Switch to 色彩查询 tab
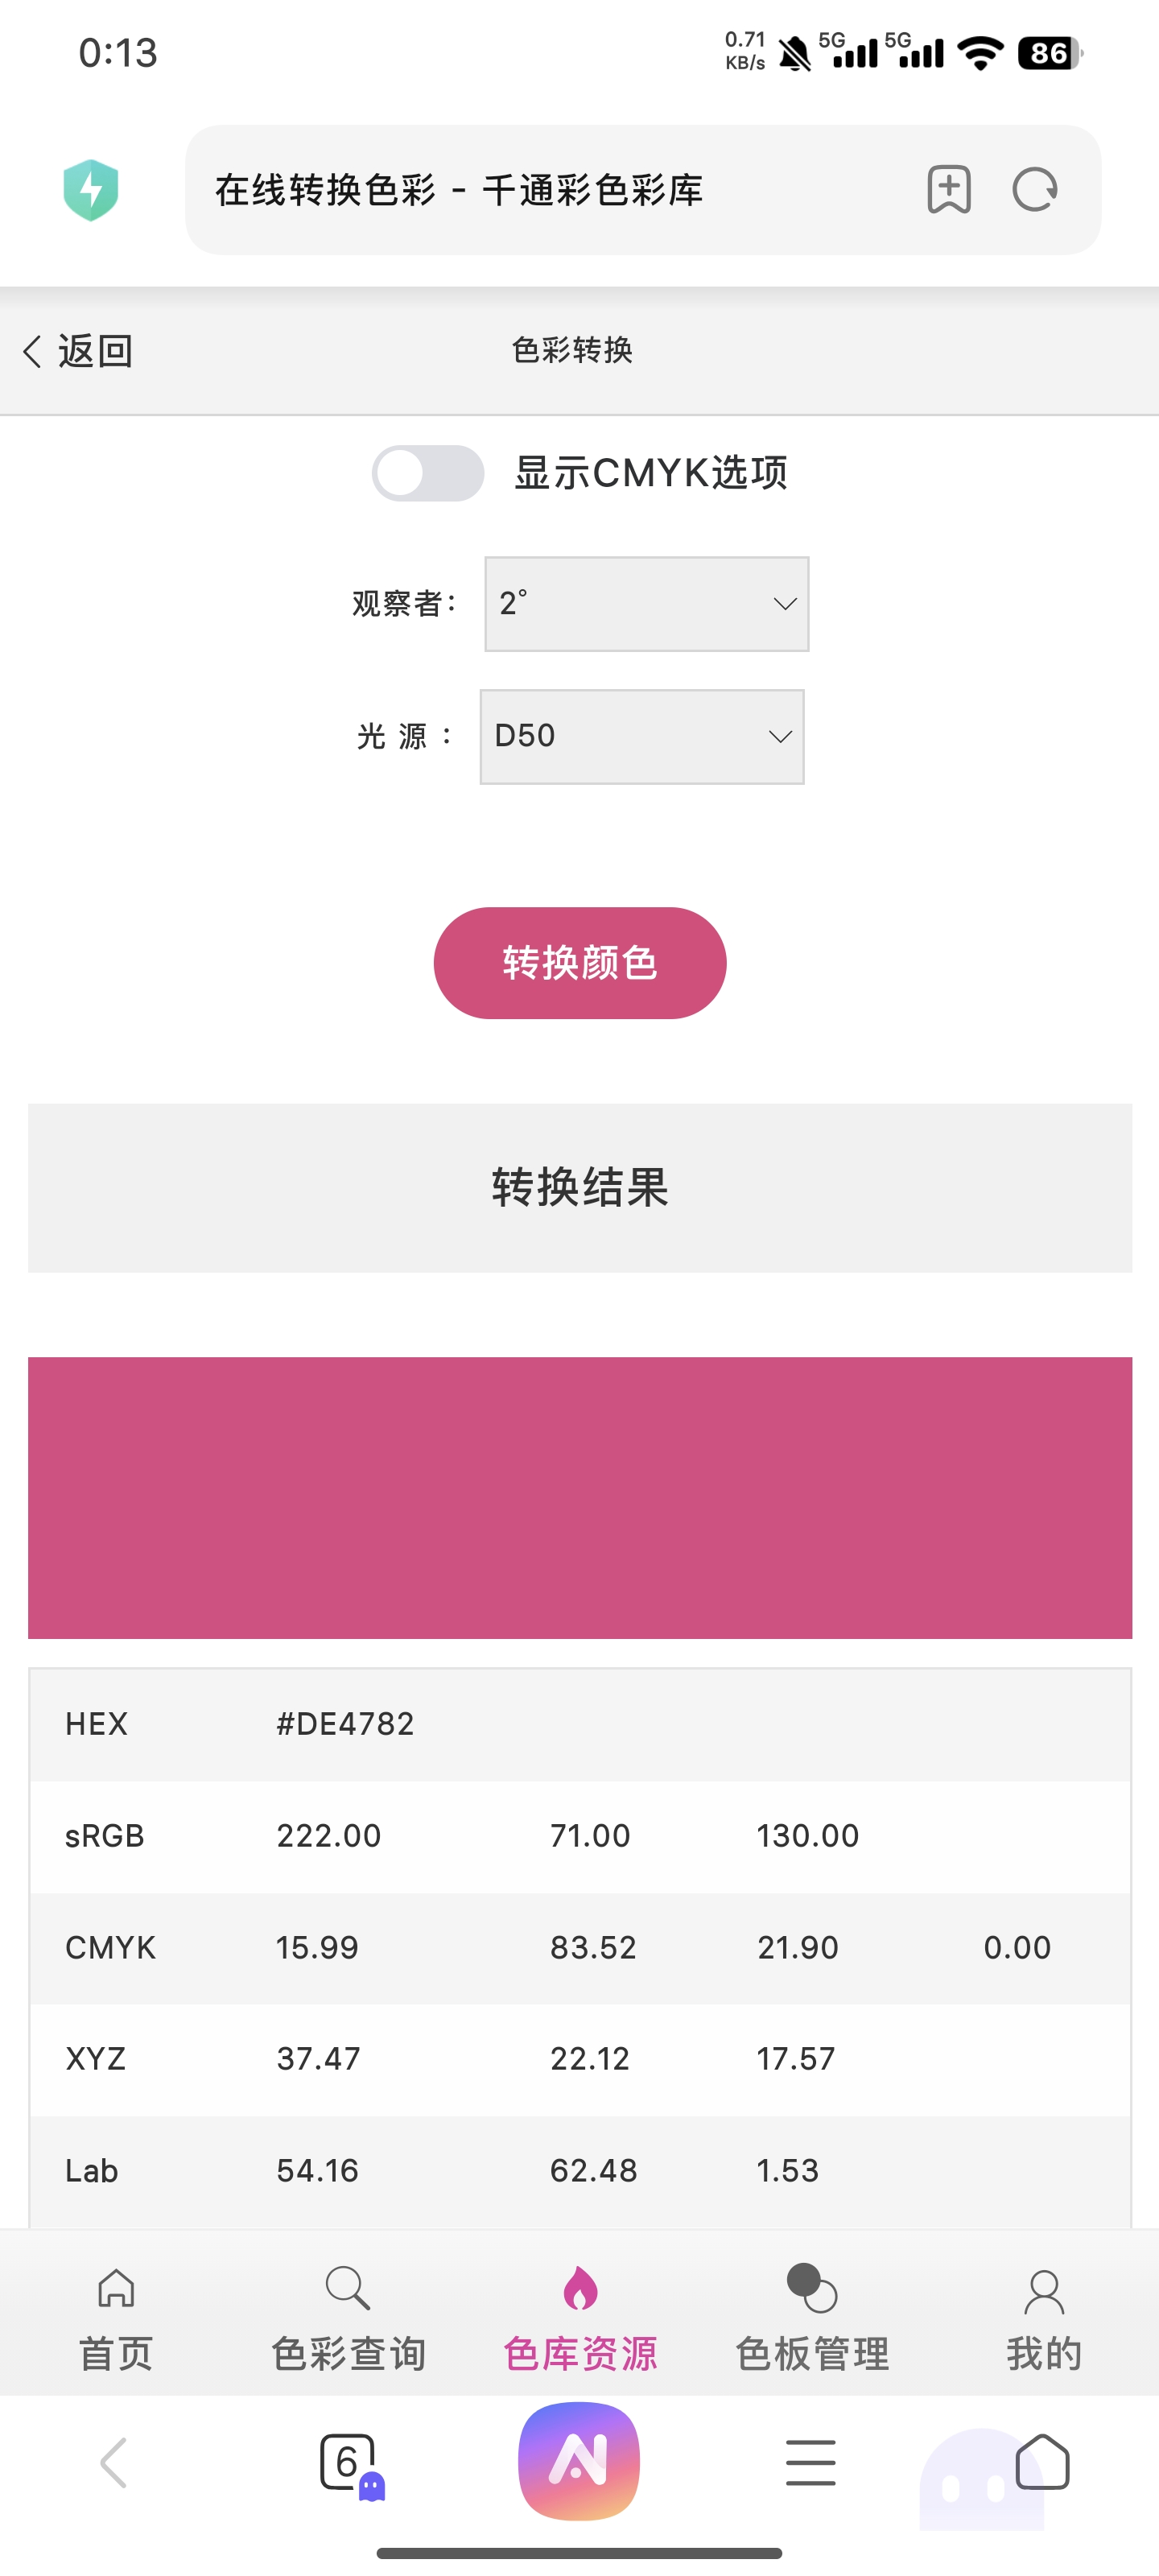 coord(348,2320)
